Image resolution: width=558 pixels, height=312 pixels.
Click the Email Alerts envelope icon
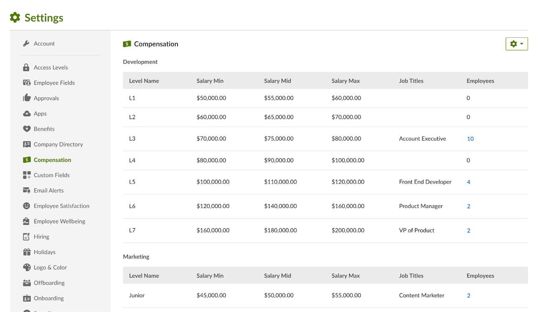tap(27, 190)
